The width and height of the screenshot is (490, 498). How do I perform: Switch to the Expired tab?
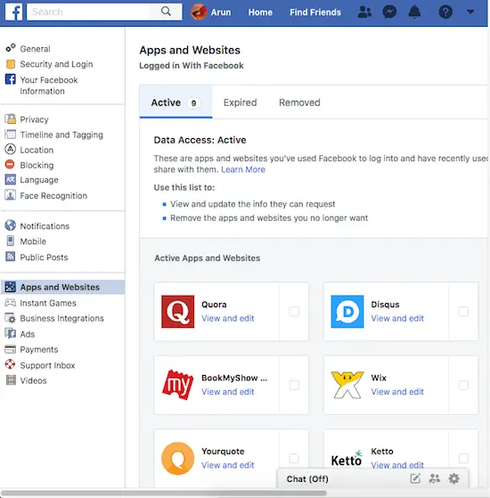(240, 102)
